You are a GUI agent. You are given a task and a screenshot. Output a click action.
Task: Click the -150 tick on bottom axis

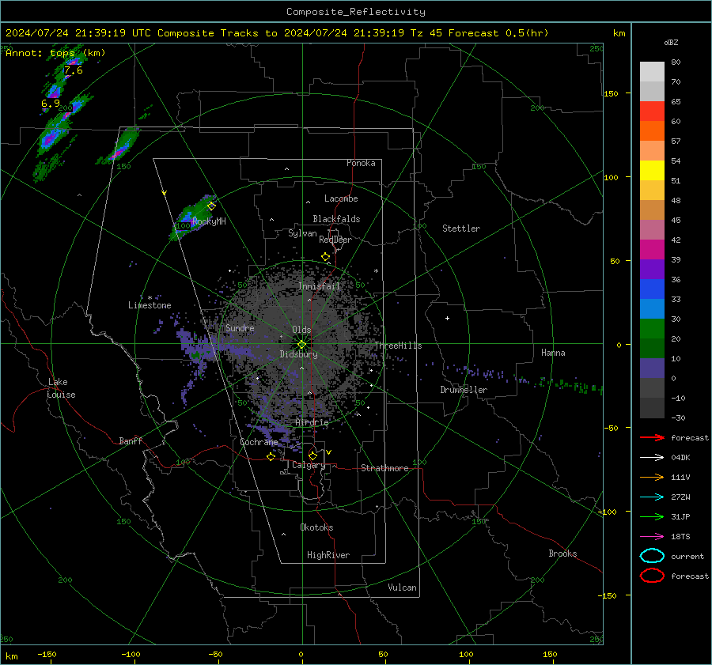click(47, 655)
